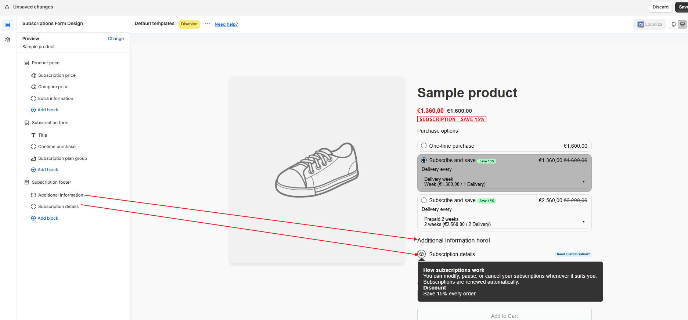Open the settings gear in left rail
This screenshot has width=688, height=320.
tap(8, 40)
